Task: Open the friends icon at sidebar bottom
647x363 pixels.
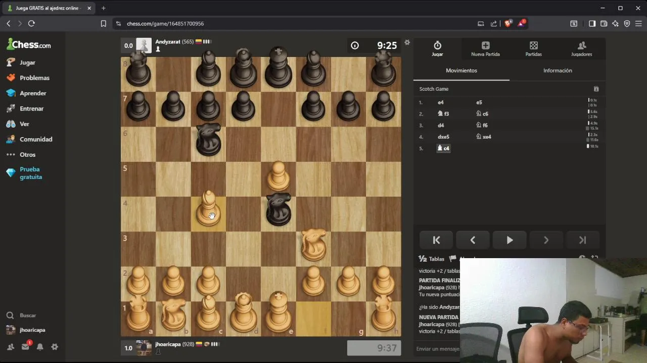Action: click(x=11, y=347)
